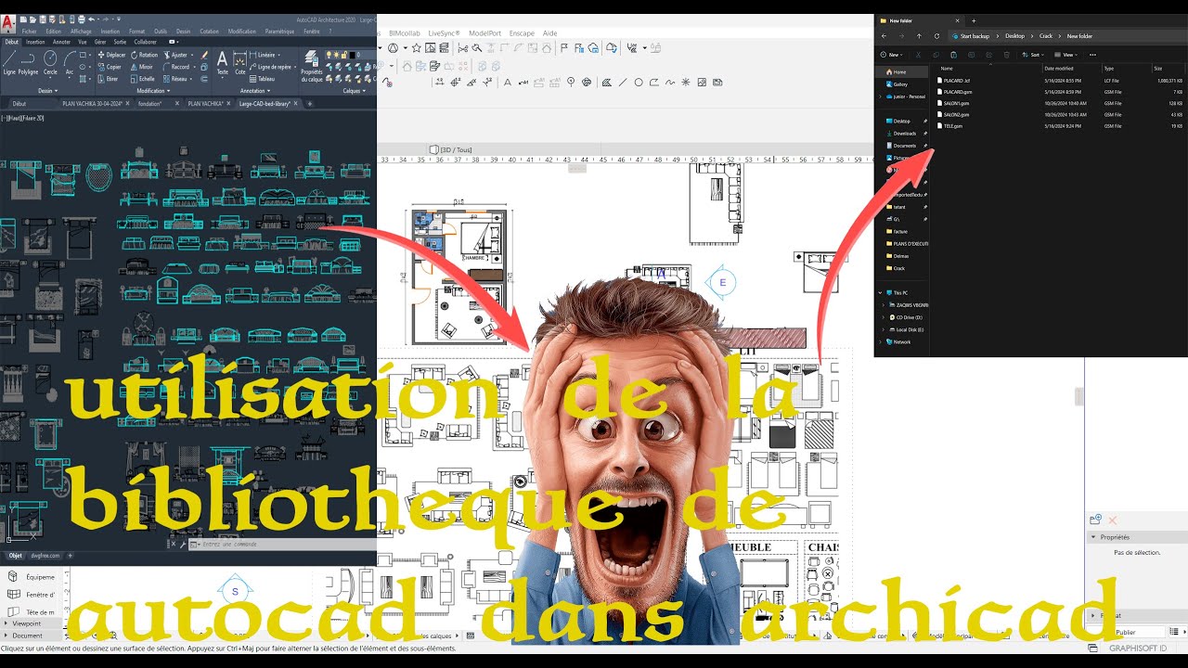The width and height of the screenshot is (1188, 668).
Task: Open Propriétés du calque in AutoCAD
Action: click(x=311, y=66)
